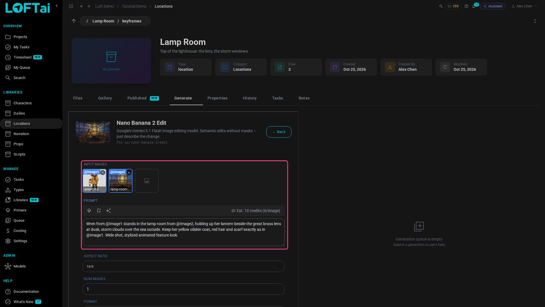545x307 pixels.
Task: Click the sparkle enhance icon in prompt toolbar
Action: tap(109, 211)
